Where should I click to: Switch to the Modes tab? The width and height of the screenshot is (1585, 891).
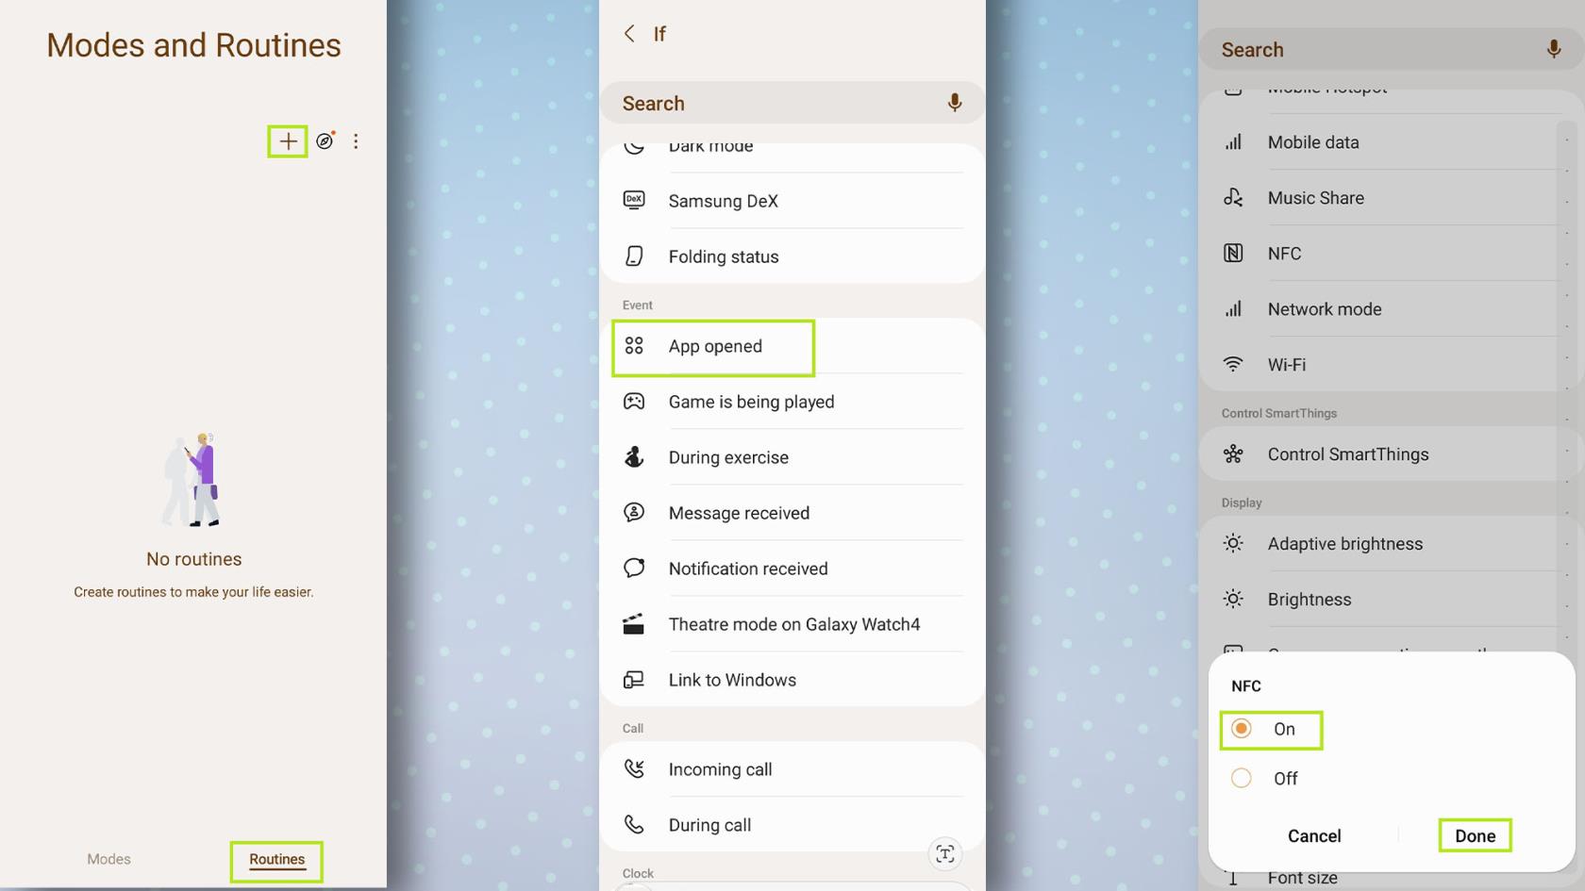(108, 859)
